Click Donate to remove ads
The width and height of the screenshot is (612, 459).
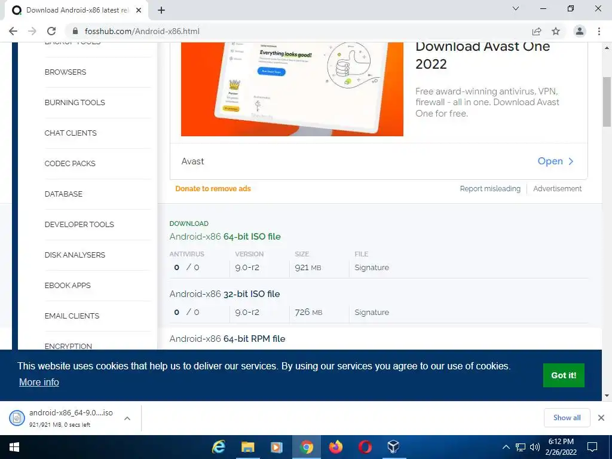(x=213, y=188)
